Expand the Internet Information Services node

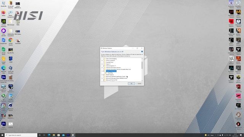point(102,68)
